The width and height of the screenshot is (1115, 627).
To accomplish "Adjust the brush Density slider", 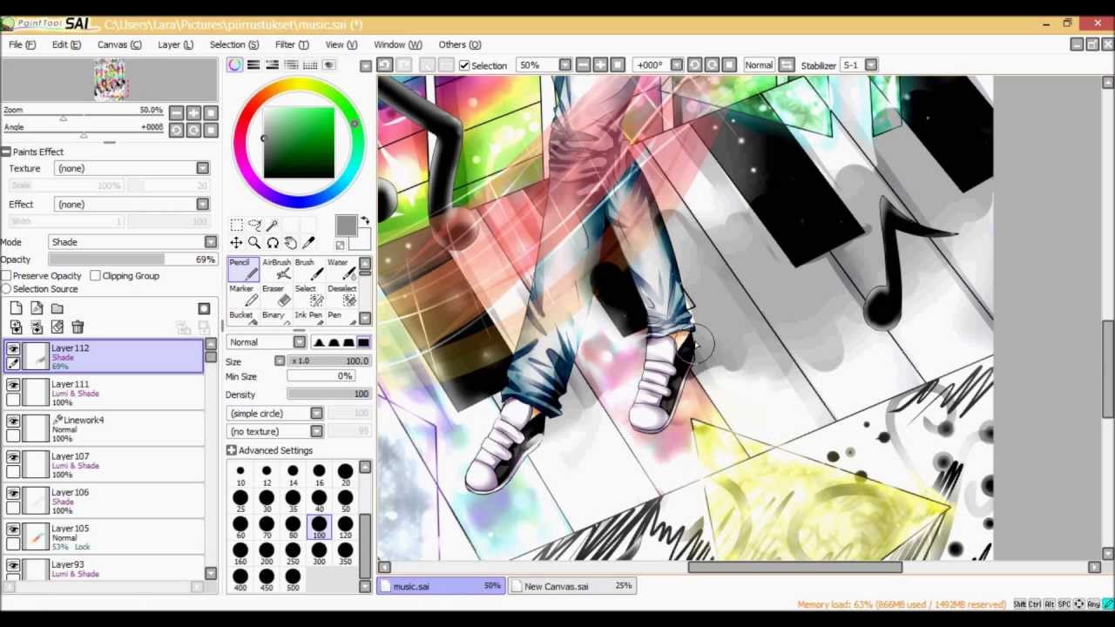I will [328, 394].
